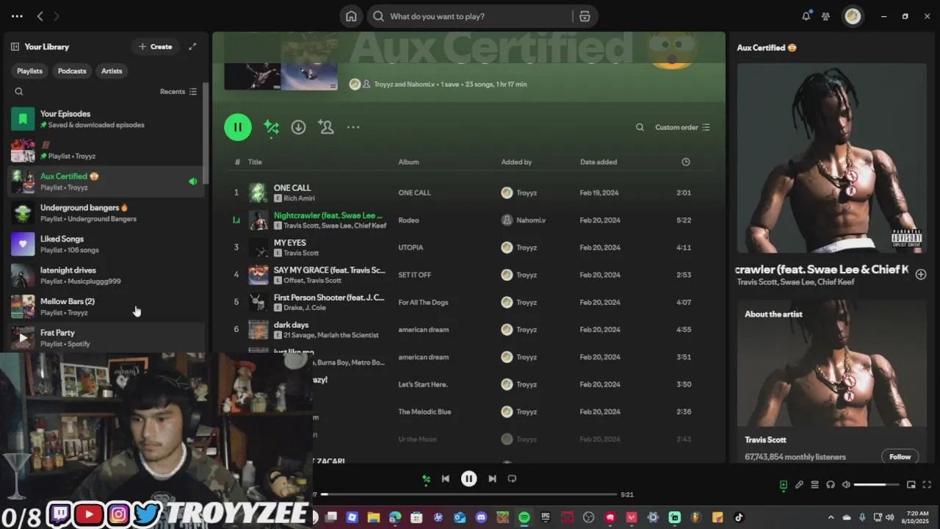Expand Your Library to full view
940x529 pixels.
click(192, 46)
